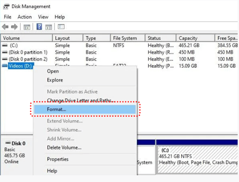Select Delete Volume... in context menu
Image resolution: width=239 pixels, height=182 pixels.
[64, 147]
